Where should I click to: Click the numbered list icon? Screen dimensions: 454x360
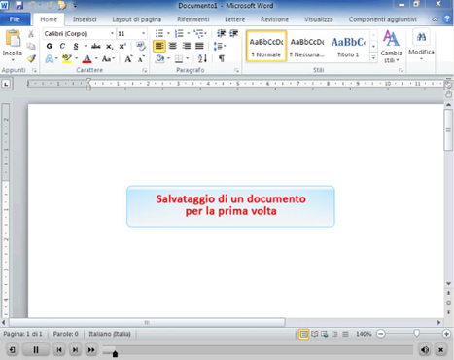coord(179,33)
